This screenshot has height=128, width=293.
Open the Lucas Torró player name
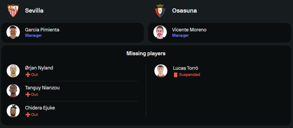coord(185,68)
